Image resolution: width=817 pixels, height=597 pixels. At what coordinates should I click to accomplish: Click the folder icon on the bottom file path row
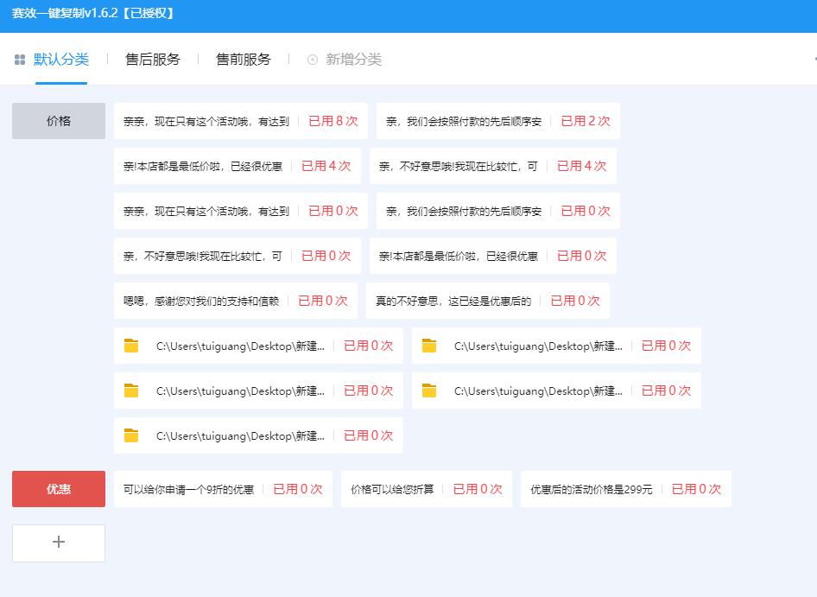(x=130, y=435)
